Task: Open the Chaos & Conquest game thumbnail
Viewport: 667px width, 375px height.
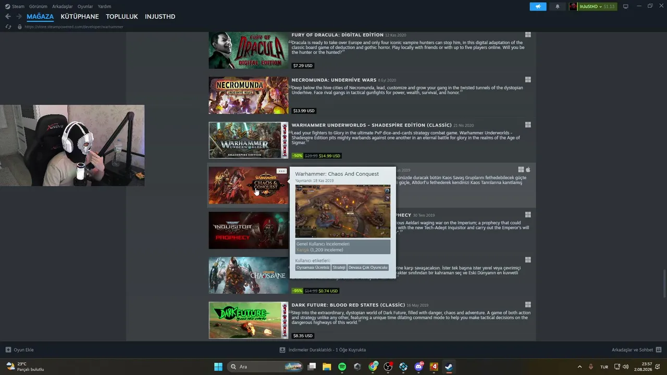Action: [x=249, y=185]
